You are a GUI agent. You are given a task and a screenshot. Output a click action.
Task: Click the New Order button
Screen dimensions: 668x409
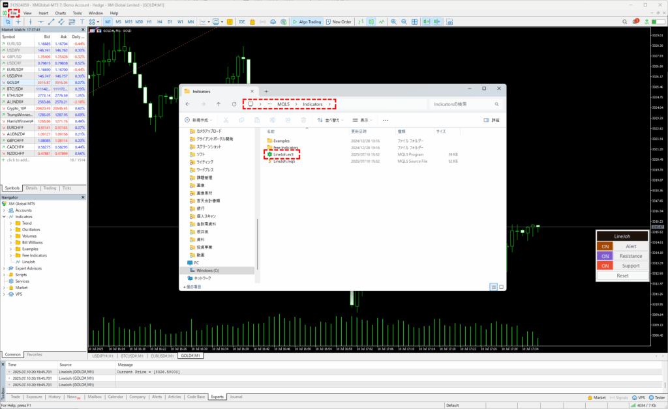[339, 21]
